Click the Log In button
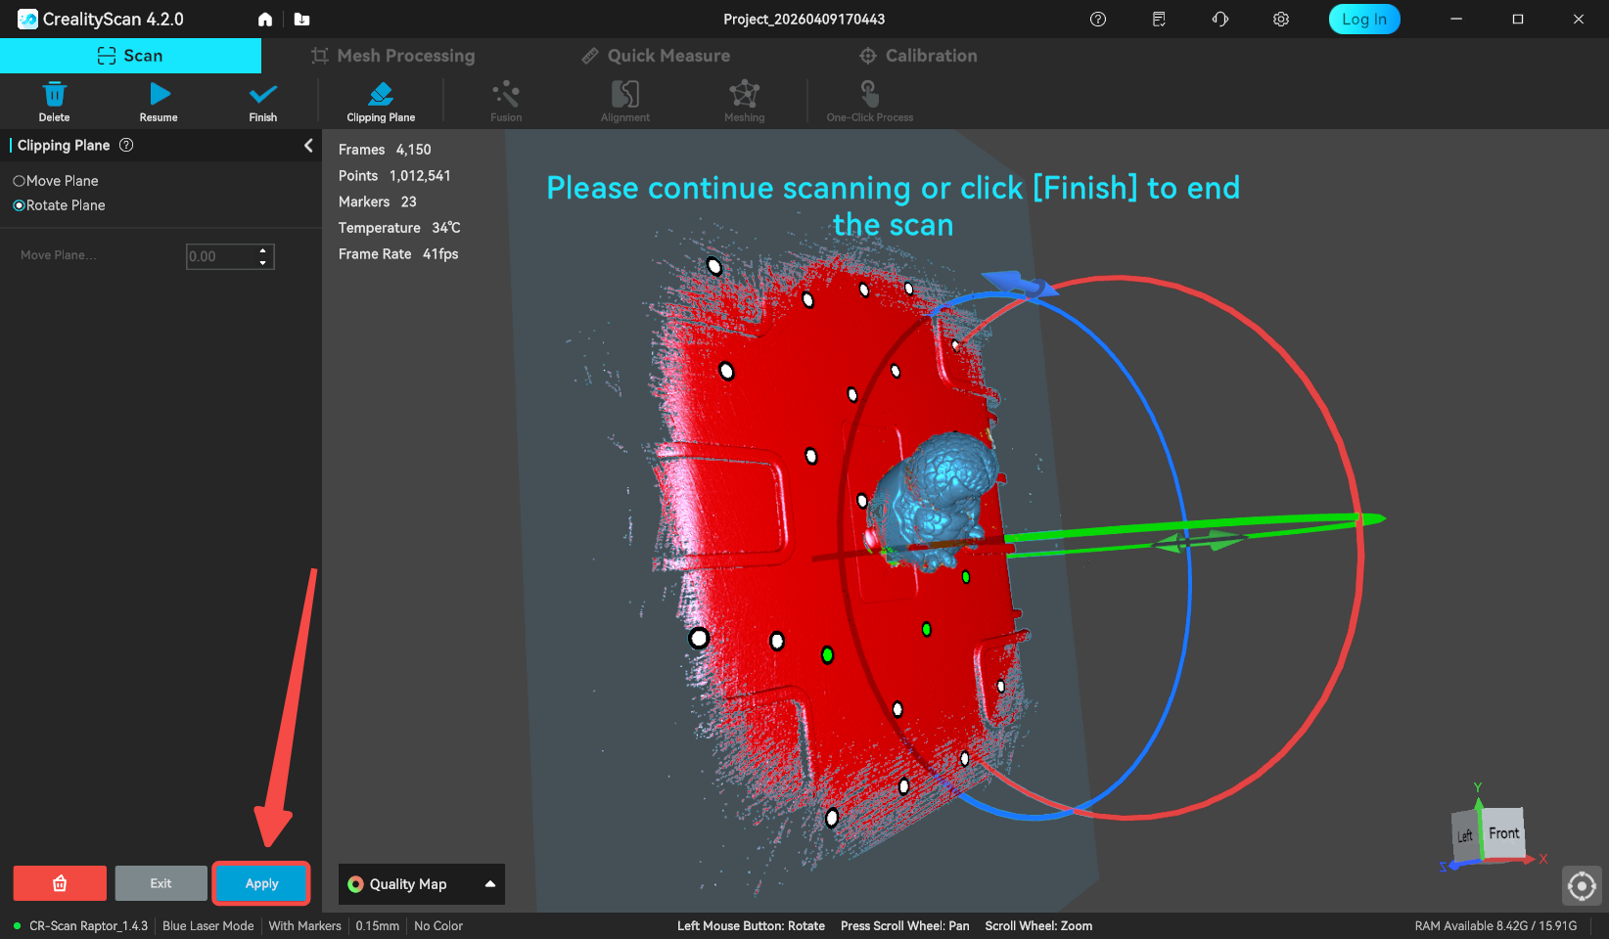This screenshot has width=1609, height=939. coord(1363,20)
